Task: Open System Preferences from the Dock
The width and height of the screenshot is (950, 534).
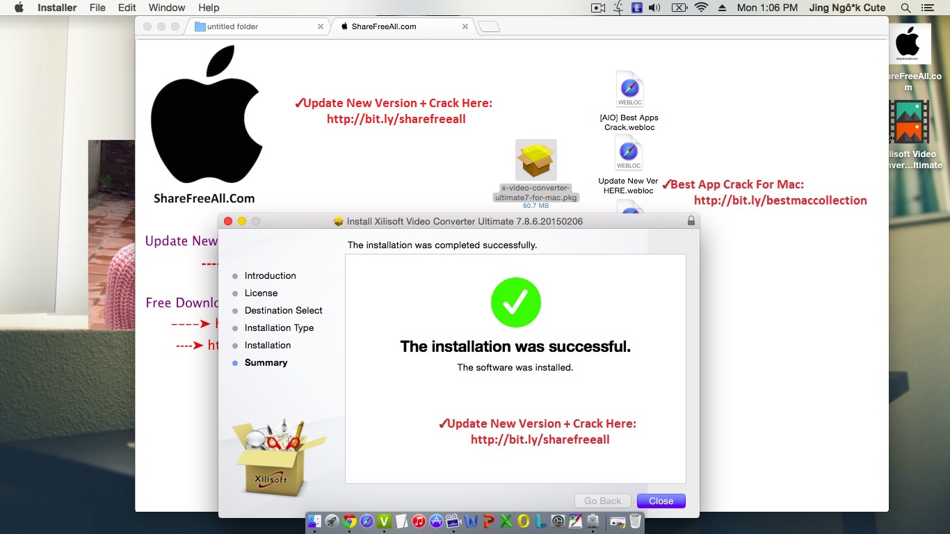Action: pos(557,521)
